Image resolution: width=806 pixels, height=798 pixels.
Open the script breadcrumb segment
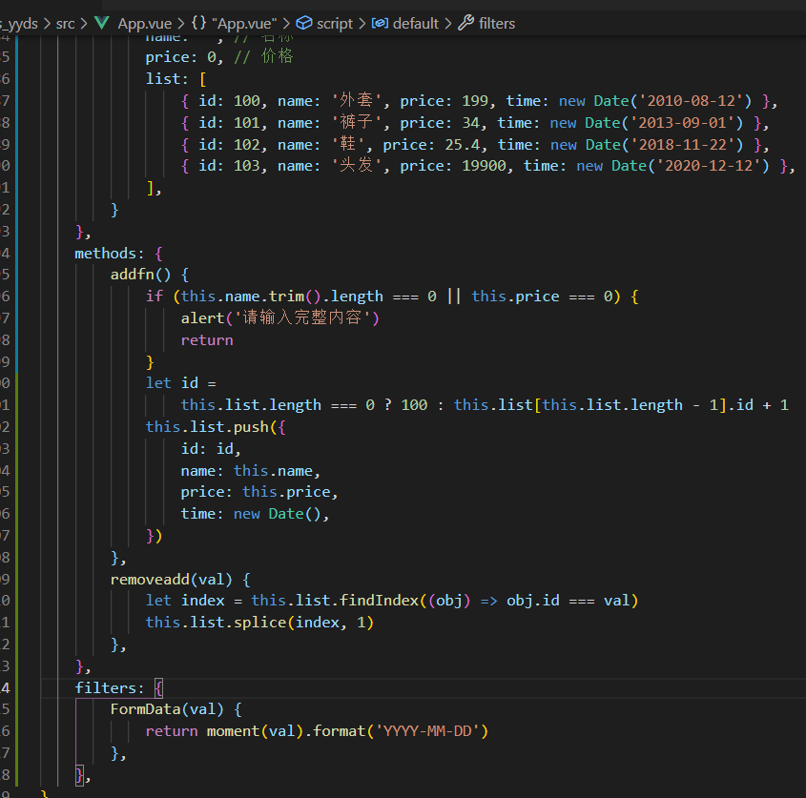[x=335, y=24]
